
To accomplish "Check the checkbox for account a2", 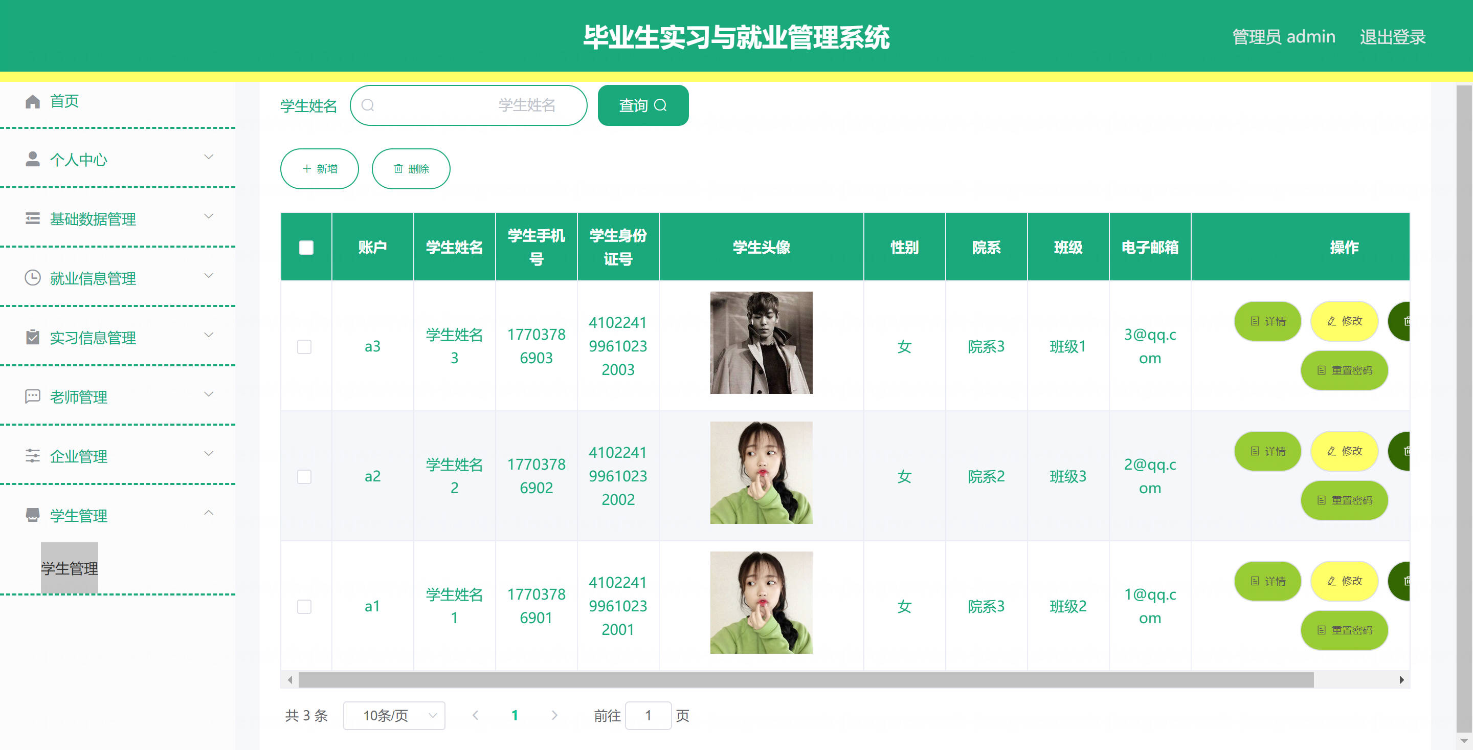I will pos(304,476).
